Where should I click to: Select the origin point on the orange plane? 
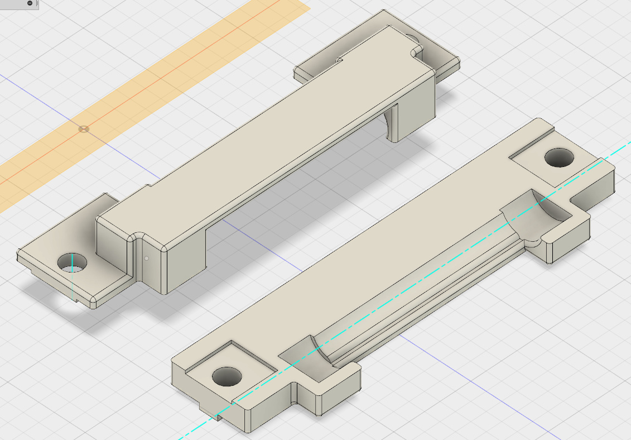pyautogui.click(x=83, y=129)
